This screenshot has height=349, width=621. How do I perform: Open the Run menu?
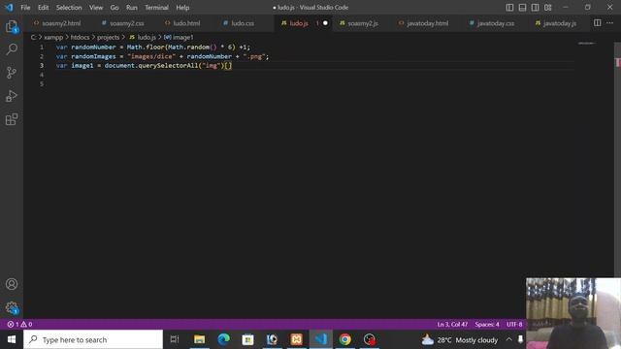click(x=132, y=7)
